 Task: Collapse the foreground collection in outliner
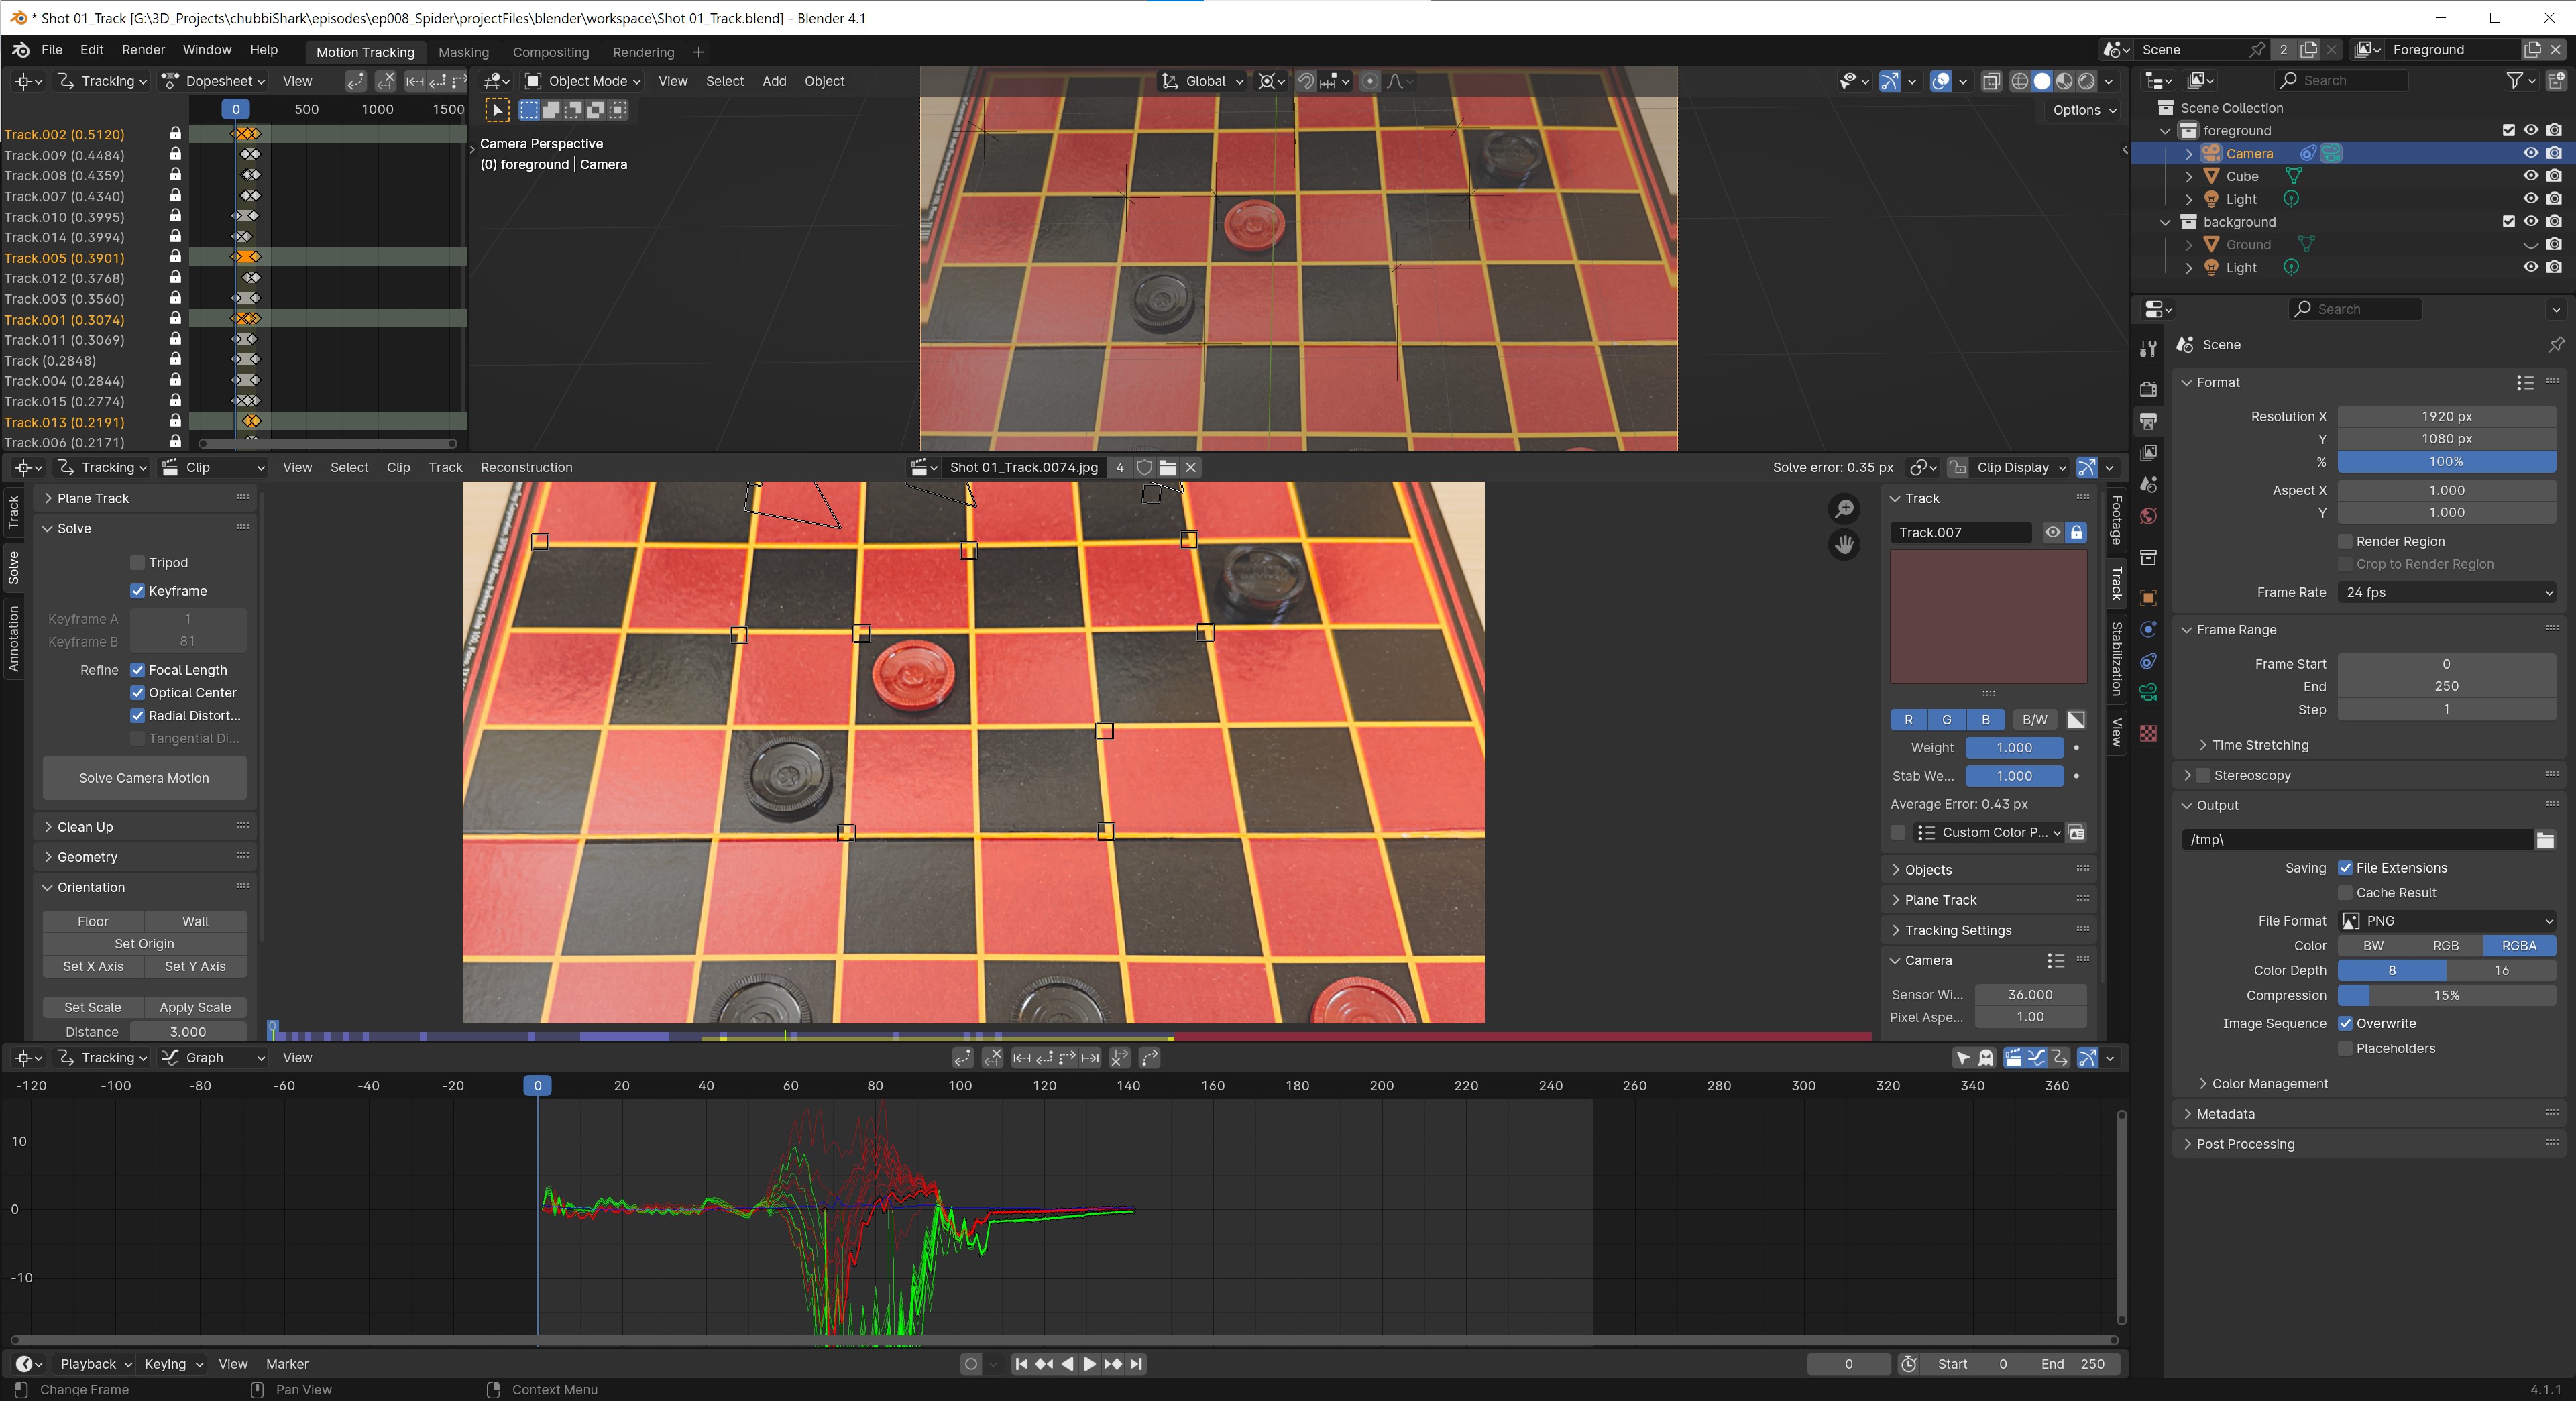tap(2165, 131)
